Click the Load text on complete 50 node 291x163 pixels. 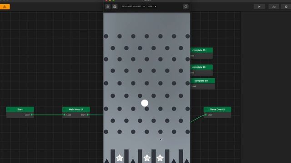point(194,86)
